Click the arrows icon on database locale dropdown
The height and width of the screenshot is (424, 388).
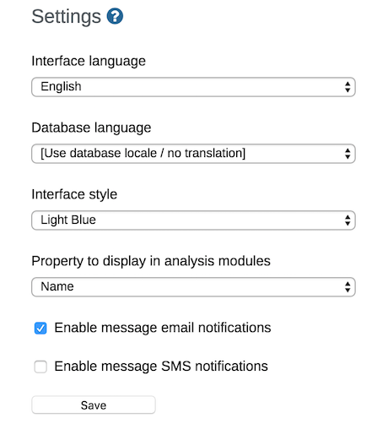pyautogui.click(x=348, y=154)
